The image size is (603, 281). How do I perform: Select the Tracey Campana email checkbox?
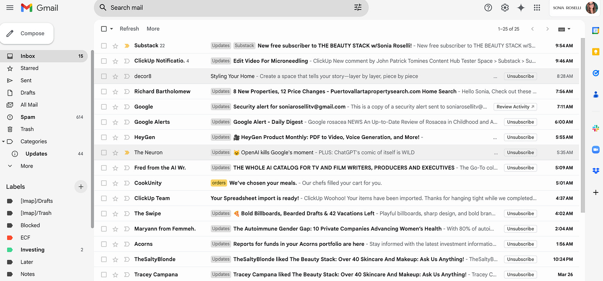point(104,274)
